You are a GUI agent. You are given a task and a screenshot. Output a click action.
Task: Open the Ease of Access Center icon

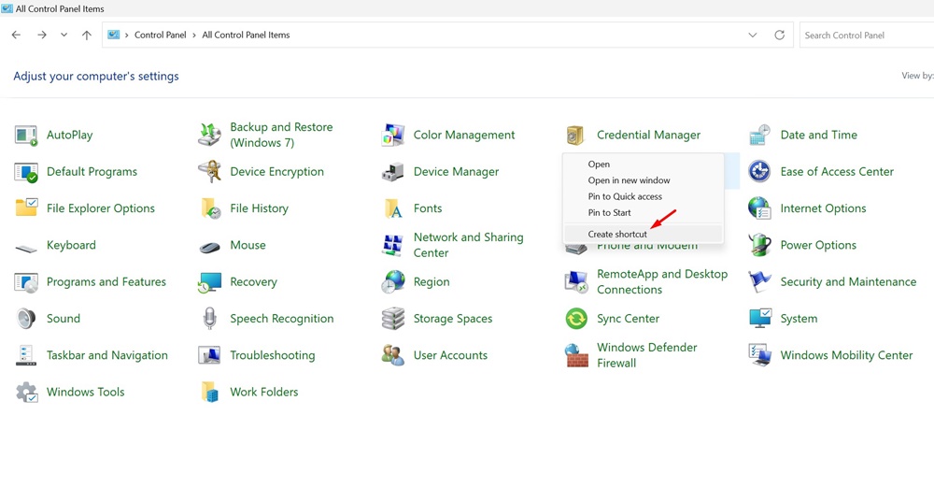point(760,172)
